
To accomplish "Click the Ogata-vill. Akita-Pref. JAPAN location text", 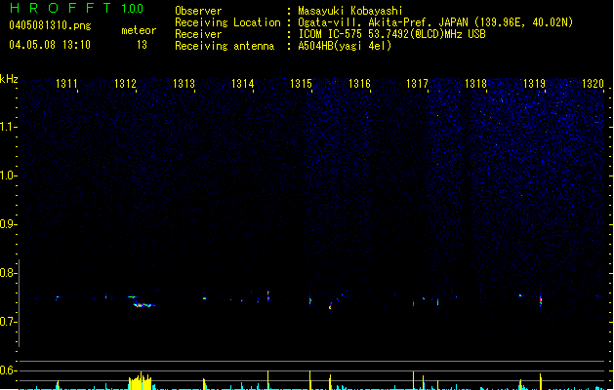I will tap(435, 22).
